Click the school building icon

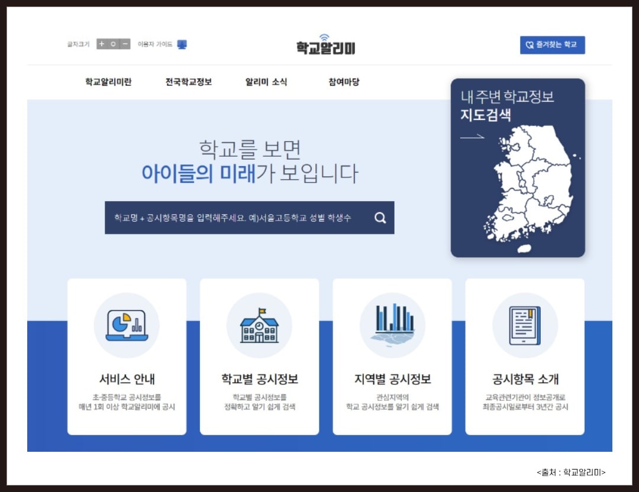click(259, 325)
